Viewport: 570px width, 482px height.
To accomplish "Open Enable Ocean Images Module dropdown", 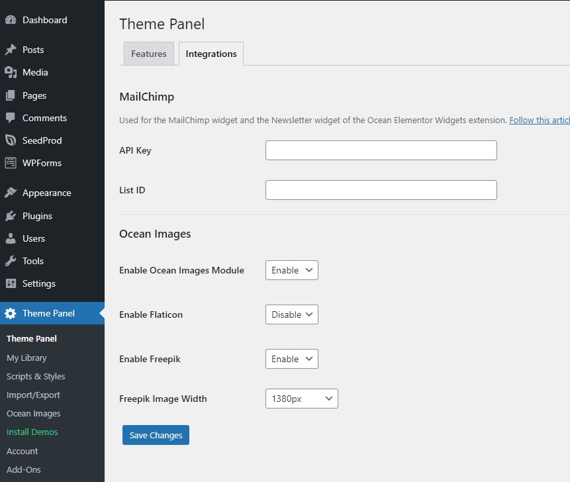I will click(292, 270).
